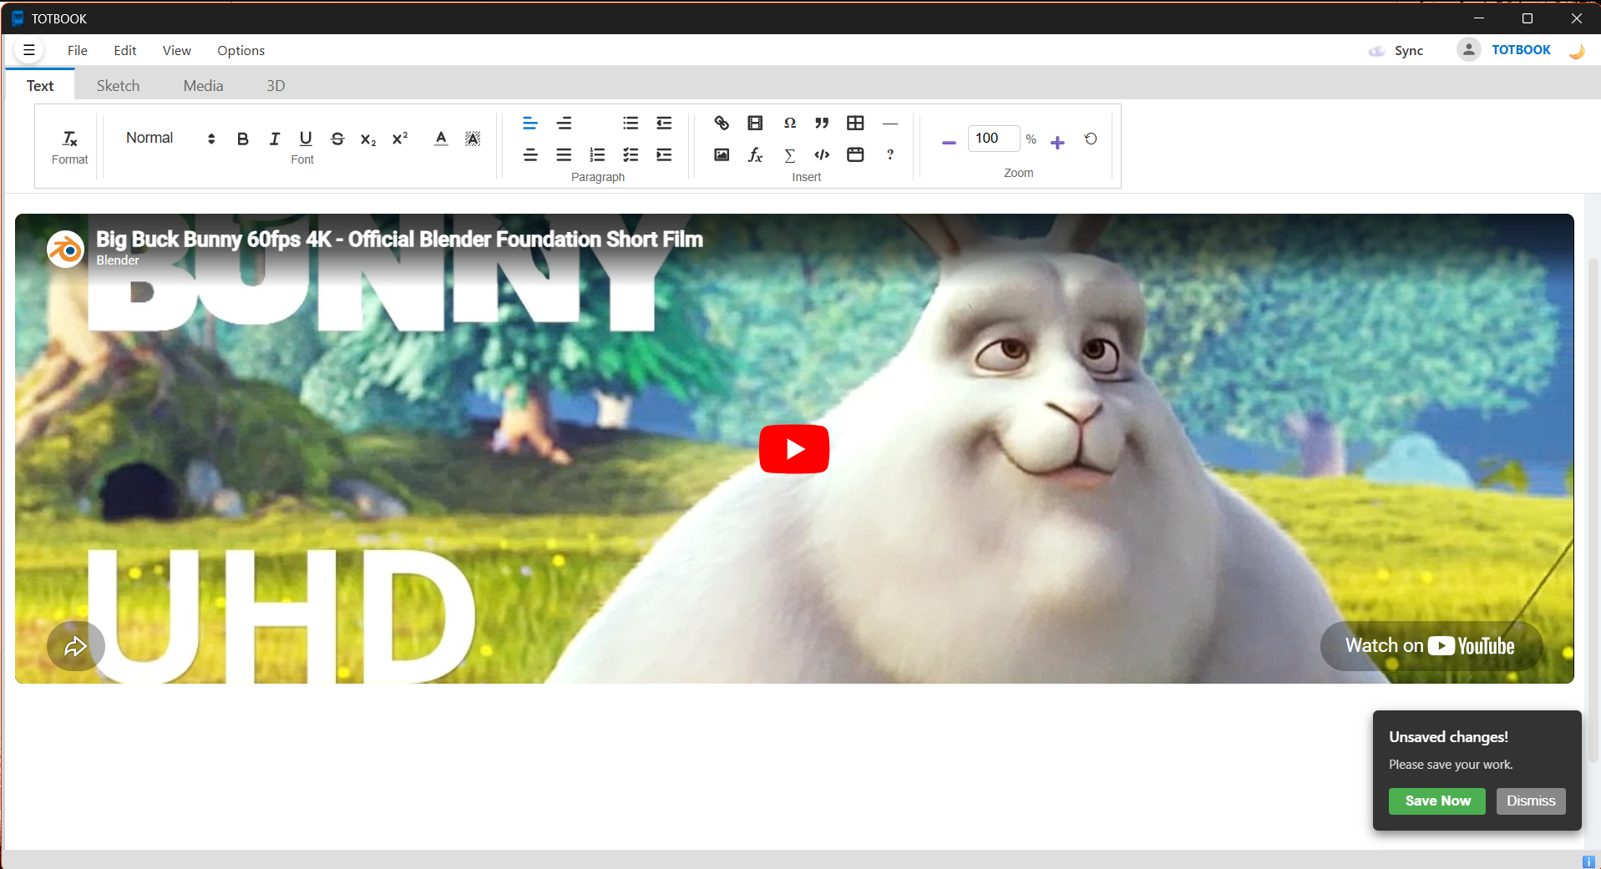Open the hamburger sidebar menu
Viewport: 1601px width, 869px height.
click(29, 50)
